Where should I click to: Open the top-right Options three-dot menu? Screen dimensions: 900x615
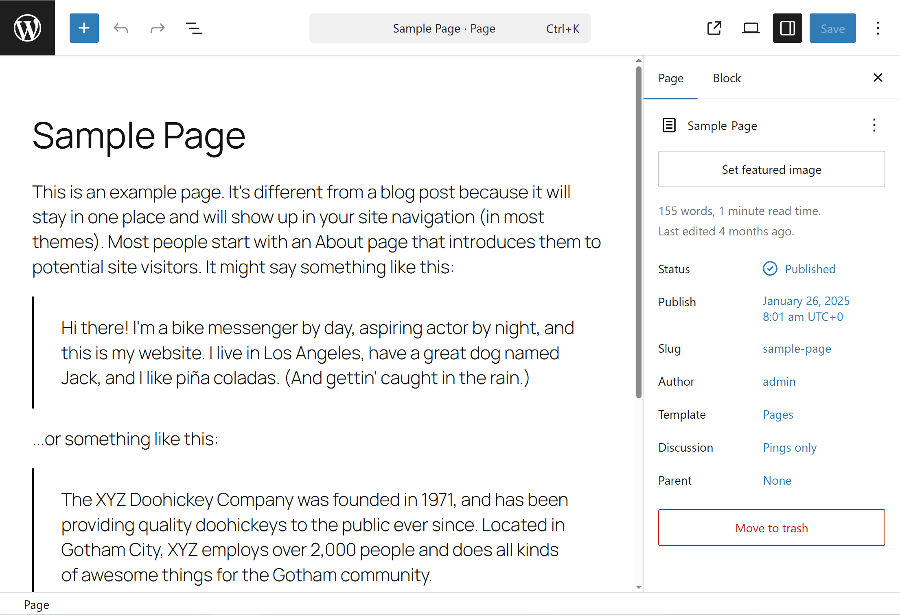878,28
